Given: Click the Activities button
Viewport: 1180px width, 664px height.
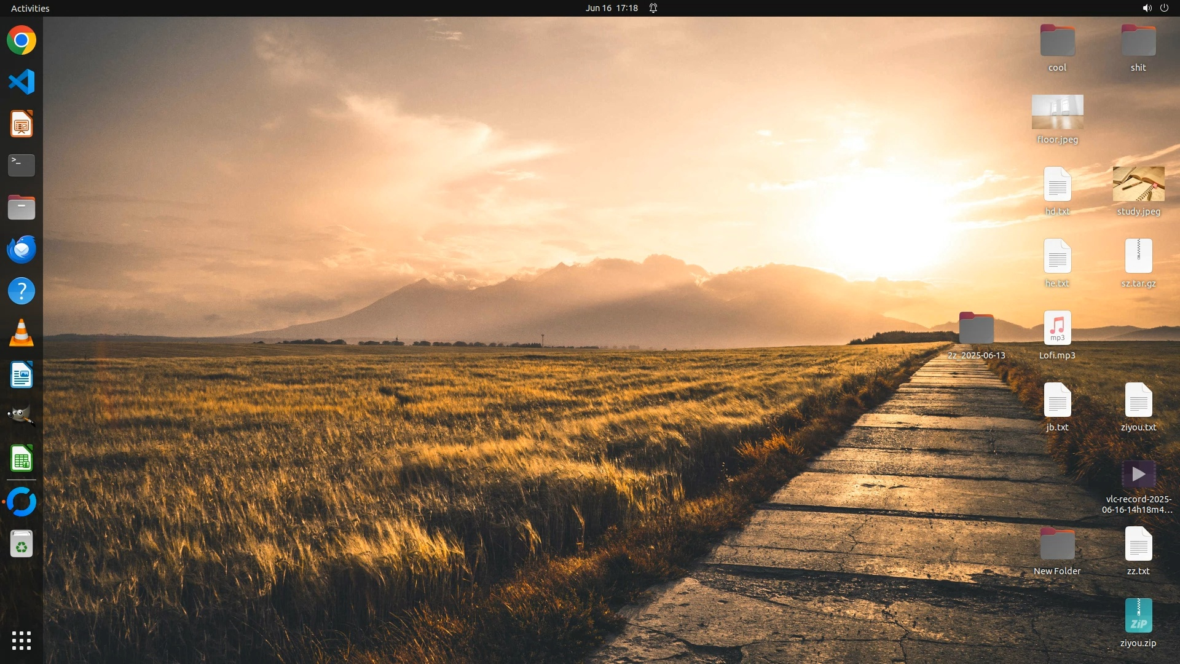Looking at the screenshot, I should tap(30, 8).
